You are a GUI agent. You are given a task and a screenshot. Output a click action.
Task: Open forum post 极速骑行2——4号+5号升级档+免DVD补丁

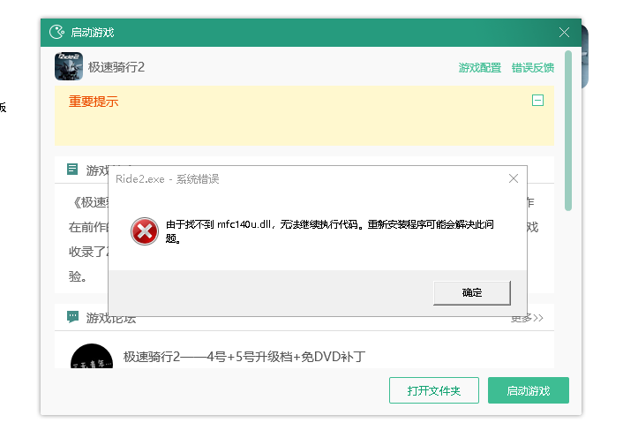pos(244,357)
